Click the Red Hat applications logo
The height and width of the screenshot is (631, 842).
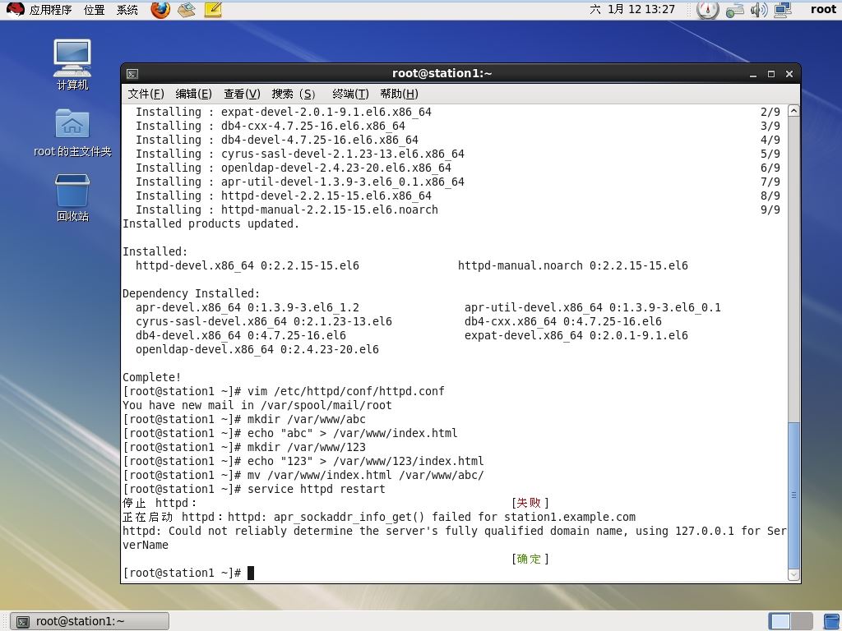(15, 9)
